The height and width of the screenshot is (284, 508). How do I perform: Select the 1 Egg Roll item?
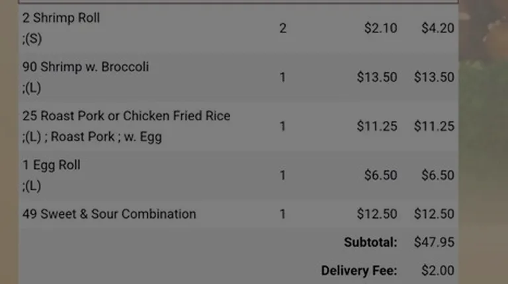[x=51, y=165]
